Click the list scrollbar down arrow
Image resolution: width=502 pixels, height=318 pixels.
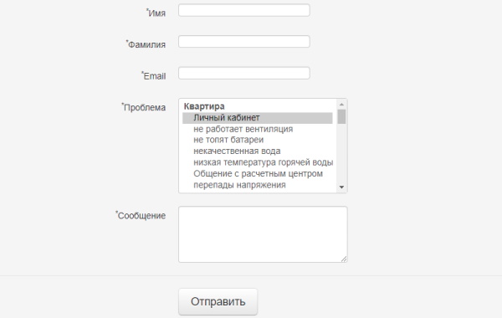click(x=341, y=187)
